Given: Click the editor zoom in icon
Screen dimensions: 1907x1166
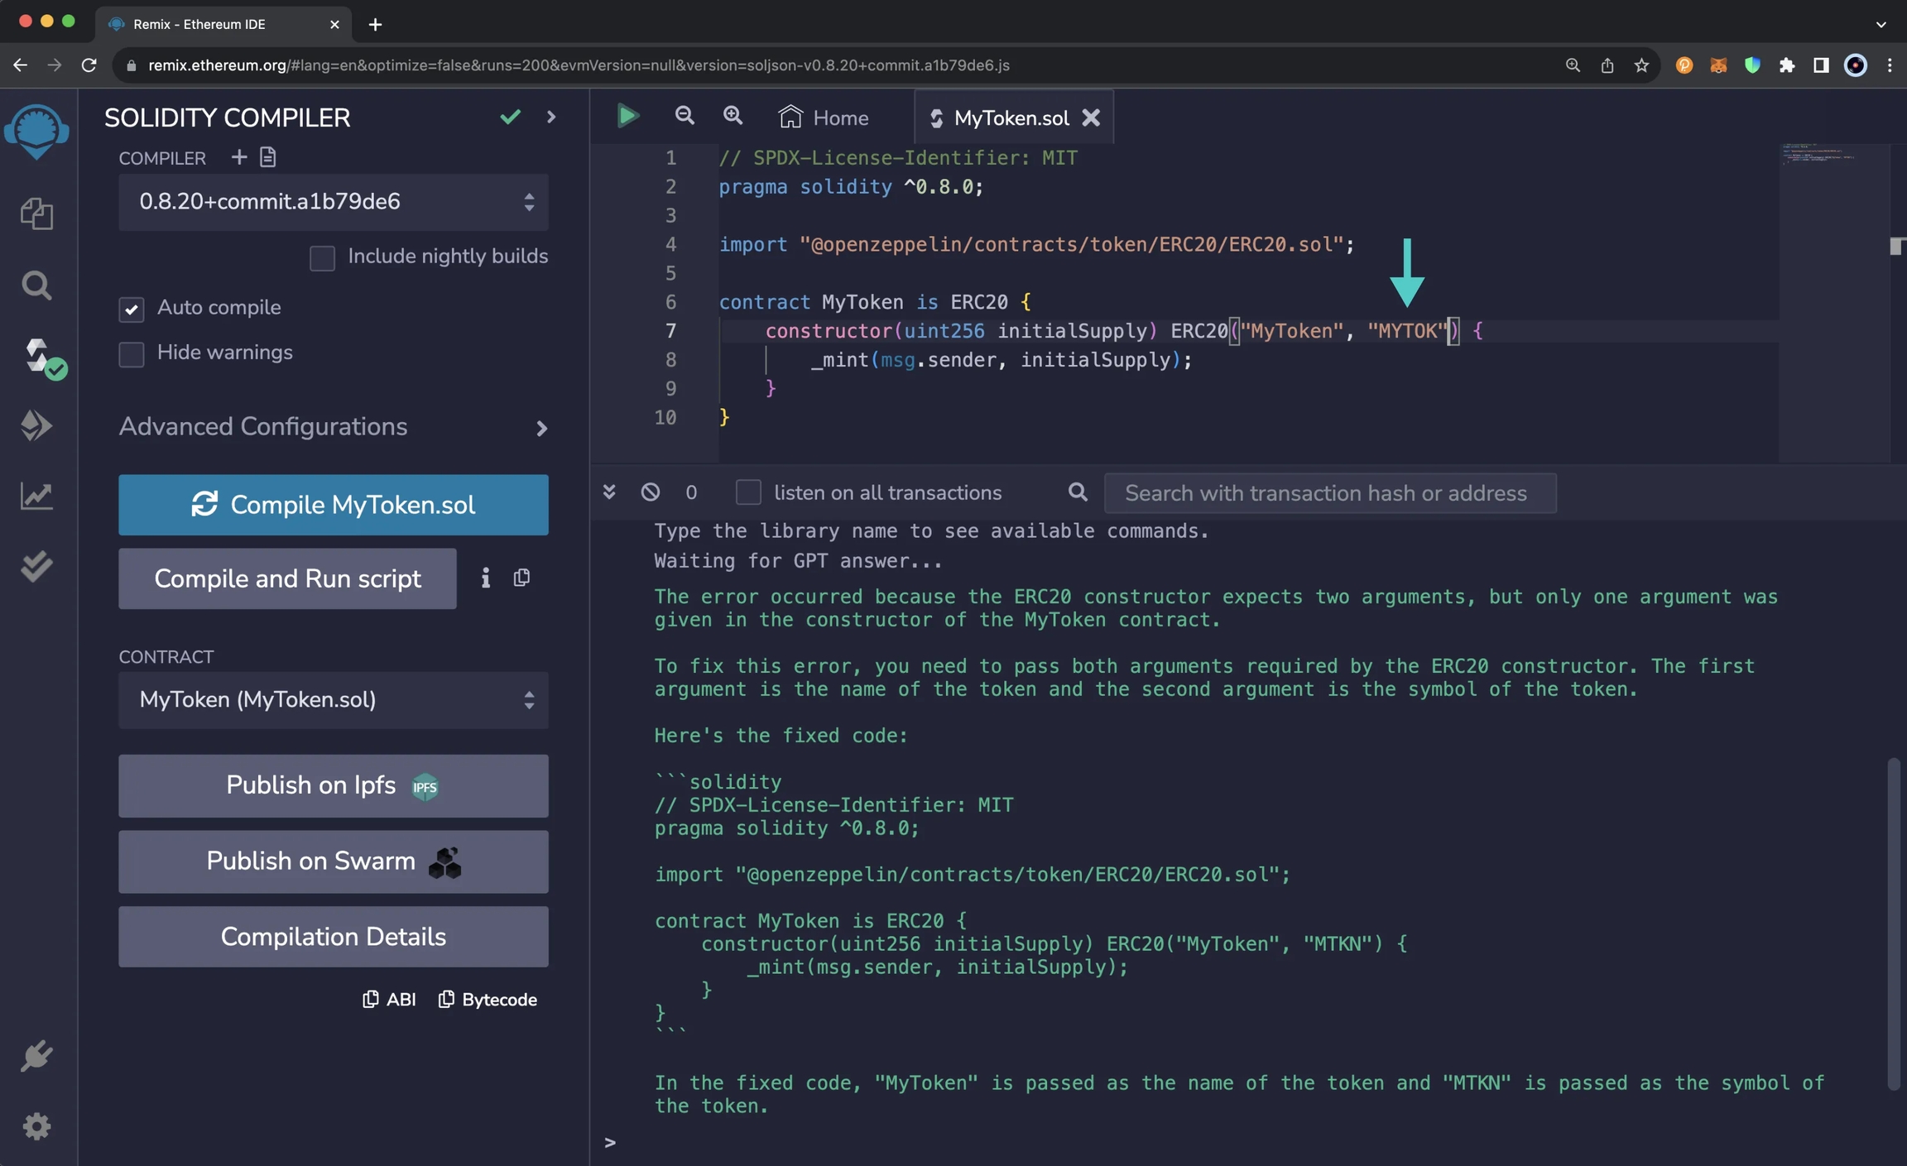Looking at the screenshot, I should (x=733, y=117).
